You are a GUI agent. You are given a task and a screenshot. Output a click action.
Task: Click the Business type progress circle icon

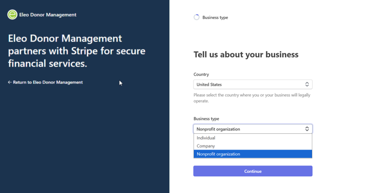[x=197, y=17]
